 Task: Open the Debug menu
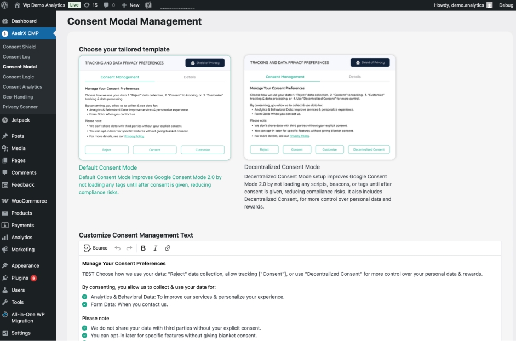pyautogui.click(x=506, y=5)
